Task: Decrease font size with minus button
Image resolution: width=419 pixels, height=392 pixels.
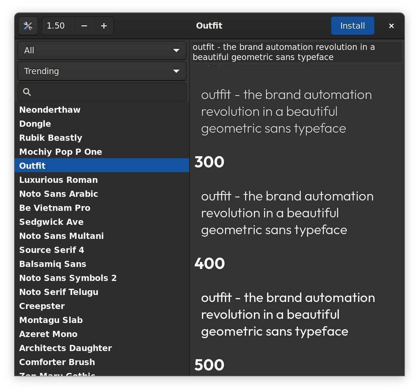Action: pyautogui.click(x=84, y=26)
